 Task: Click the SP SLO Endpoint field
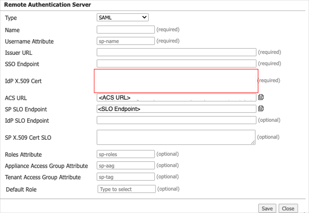pyautogui.click(x=176, y=109)
